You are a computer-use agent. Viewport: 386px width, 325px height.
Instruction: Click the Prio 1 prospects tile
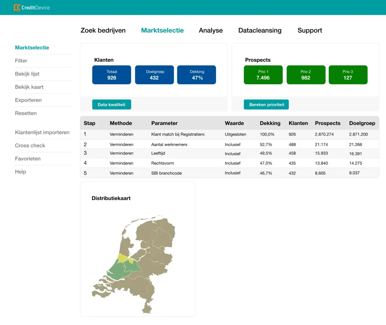(x=263, y=75)
